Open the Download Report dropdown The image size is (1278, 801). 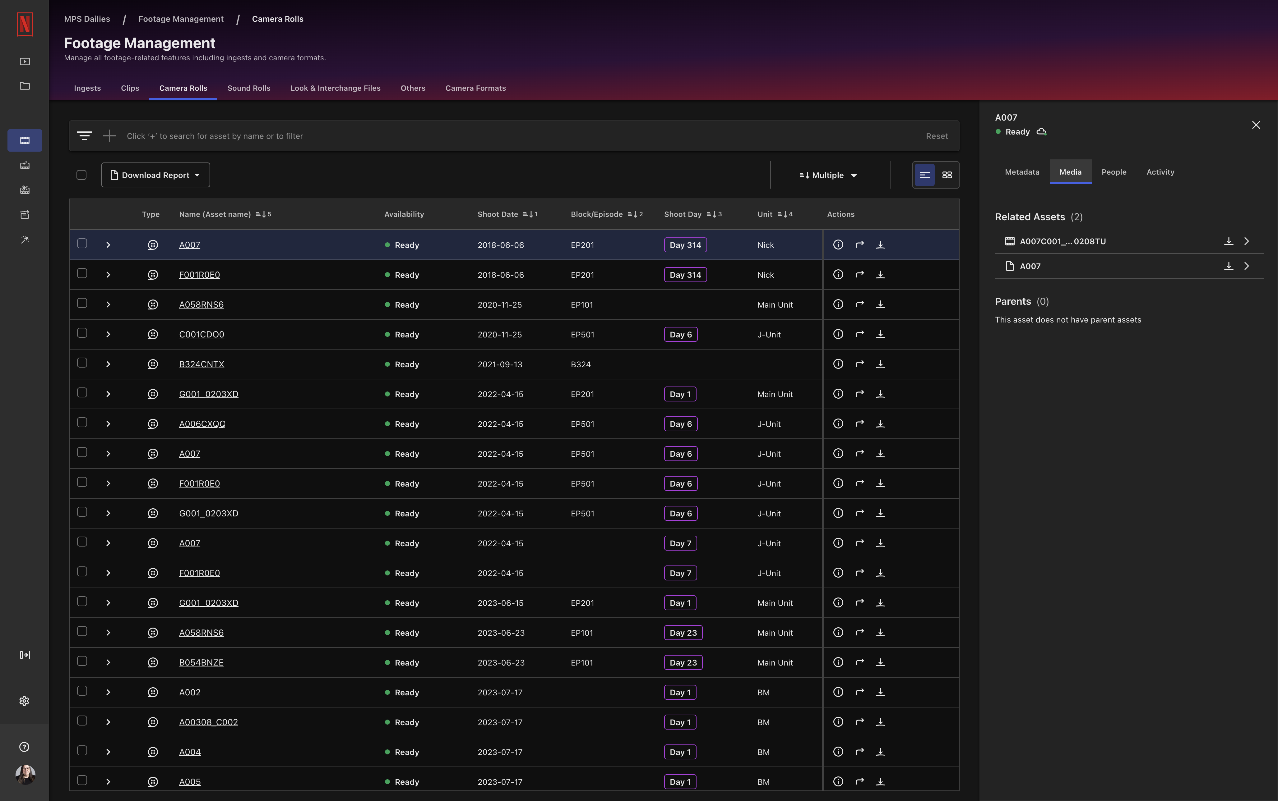pyautogui.click(x=155, y=174)
